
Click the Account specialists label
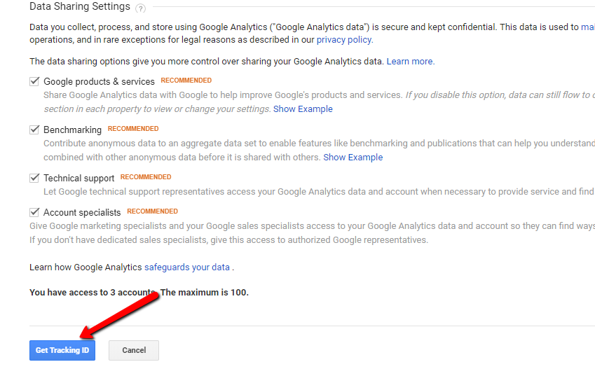click(x=82, y=212)
